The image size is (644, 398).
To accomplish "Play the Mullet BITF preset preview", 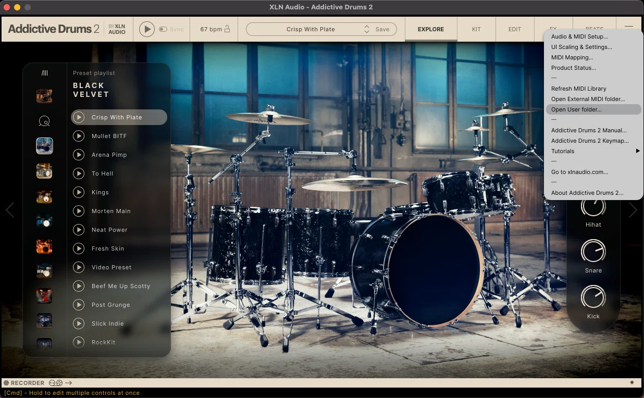I will click(79, 136).
